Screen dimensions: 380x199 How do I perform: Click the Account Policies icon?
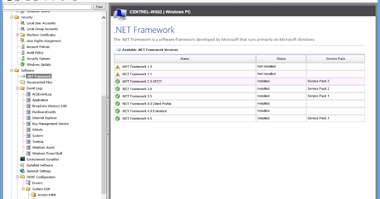tap(22, 47)
